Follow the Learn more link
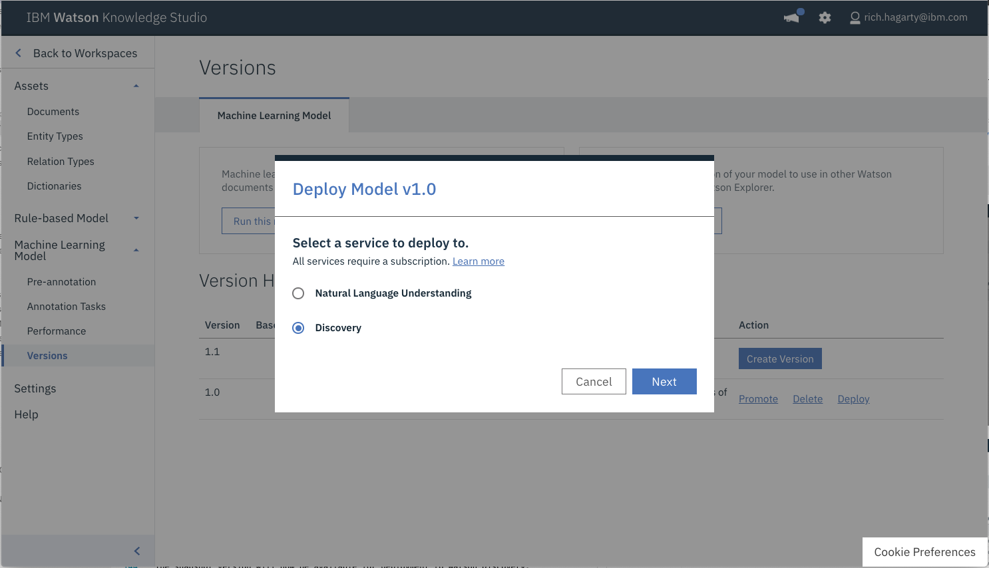This screenshot has height=568, width=989. pyautogui.click(x=479, y=261)
